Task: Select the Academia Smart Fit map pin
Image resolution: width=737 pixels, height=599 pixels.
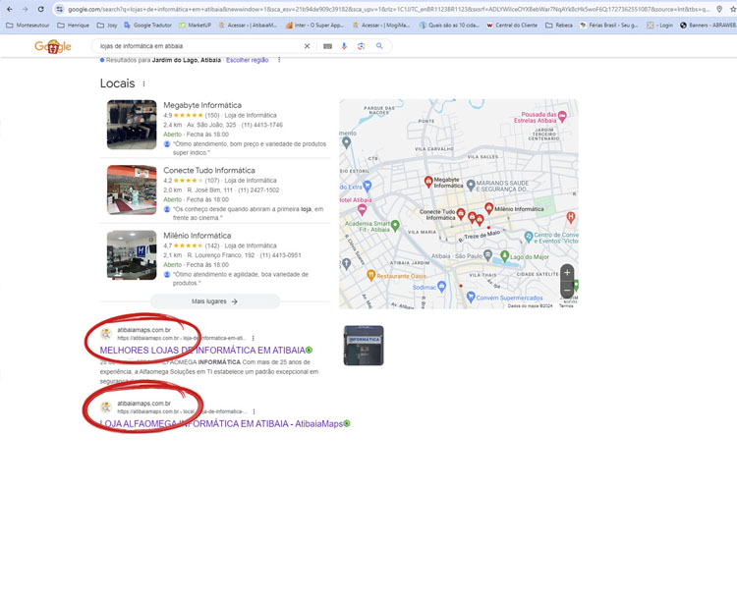Action: (x=395, y=226)
